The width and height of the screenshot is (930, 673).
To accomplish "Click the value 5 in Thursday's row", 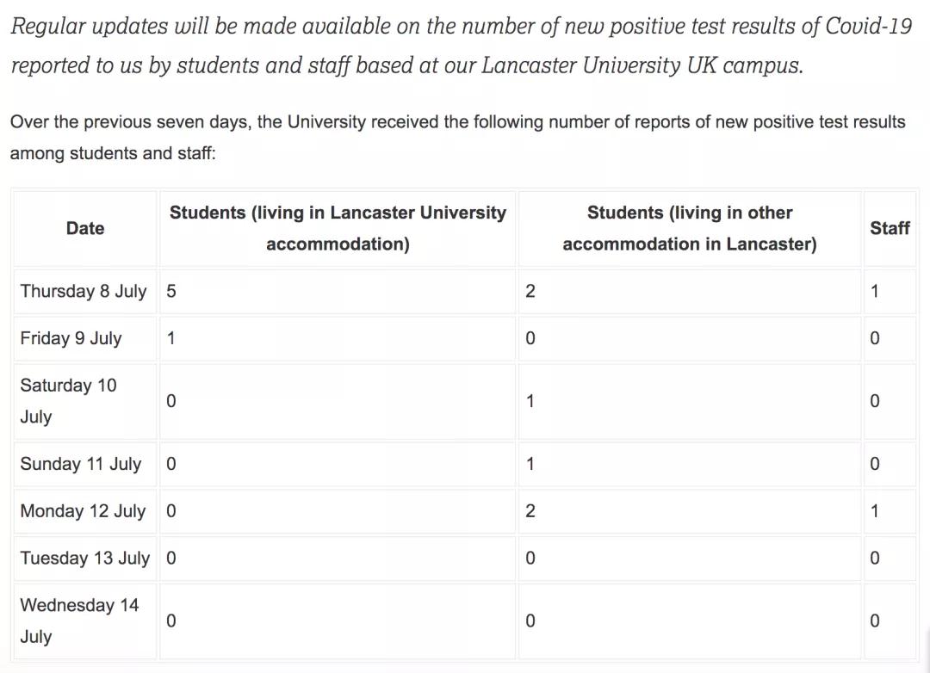I will pyautogui.click(x=171, y=291).
